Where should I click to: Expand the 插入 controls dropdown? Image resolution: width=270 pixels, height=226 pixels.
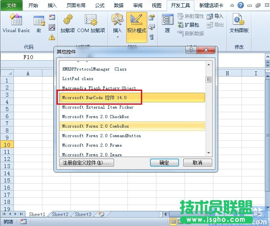click(118, 37)
